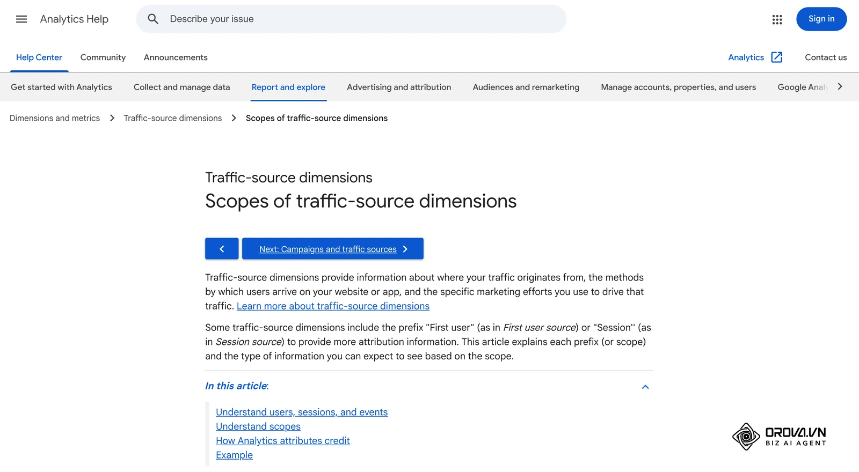Viewport: 859px width, 472px height.
Task: Jump to Understand users, sessions, and events
Action: coord(302,412)
